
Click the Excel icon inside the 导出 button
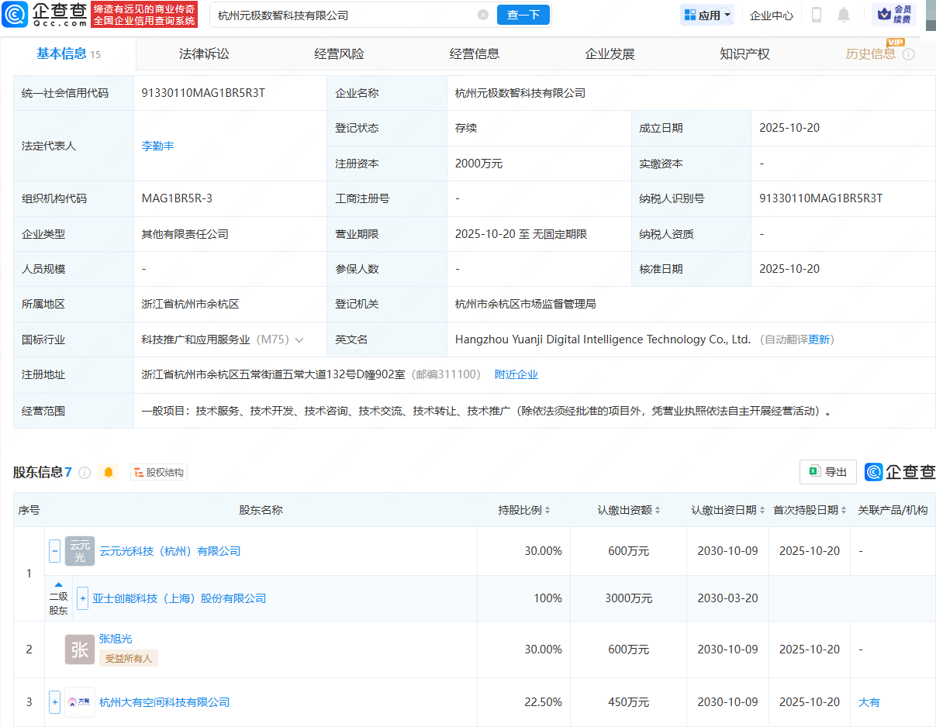(x=813, y=471)
